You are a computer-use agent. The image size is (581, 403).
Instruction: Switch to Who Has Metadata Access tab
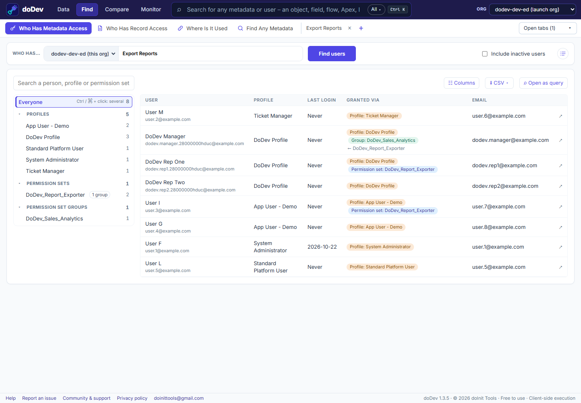coord(48,28)
